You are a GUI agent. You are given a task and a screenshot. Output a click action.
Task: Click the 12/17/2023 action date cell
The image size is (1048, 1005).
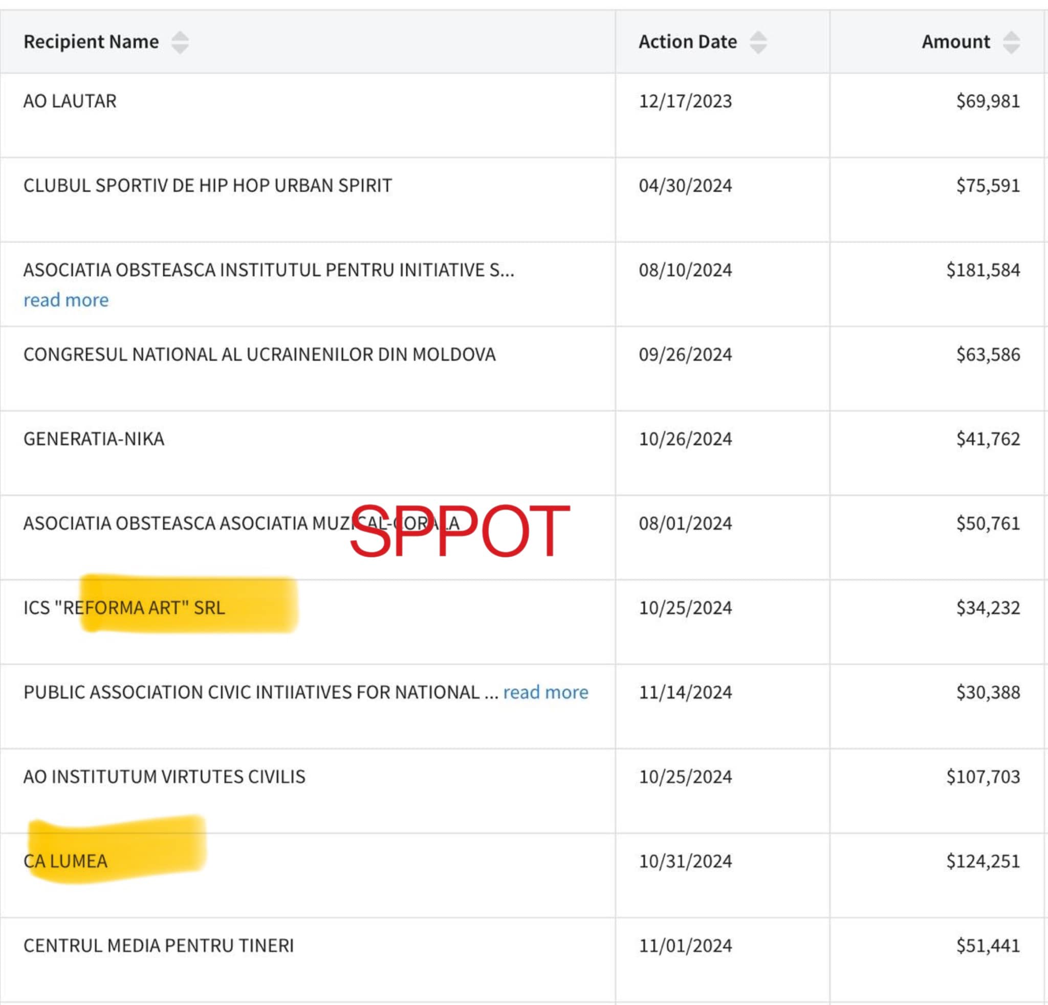(x=685, y=101)
